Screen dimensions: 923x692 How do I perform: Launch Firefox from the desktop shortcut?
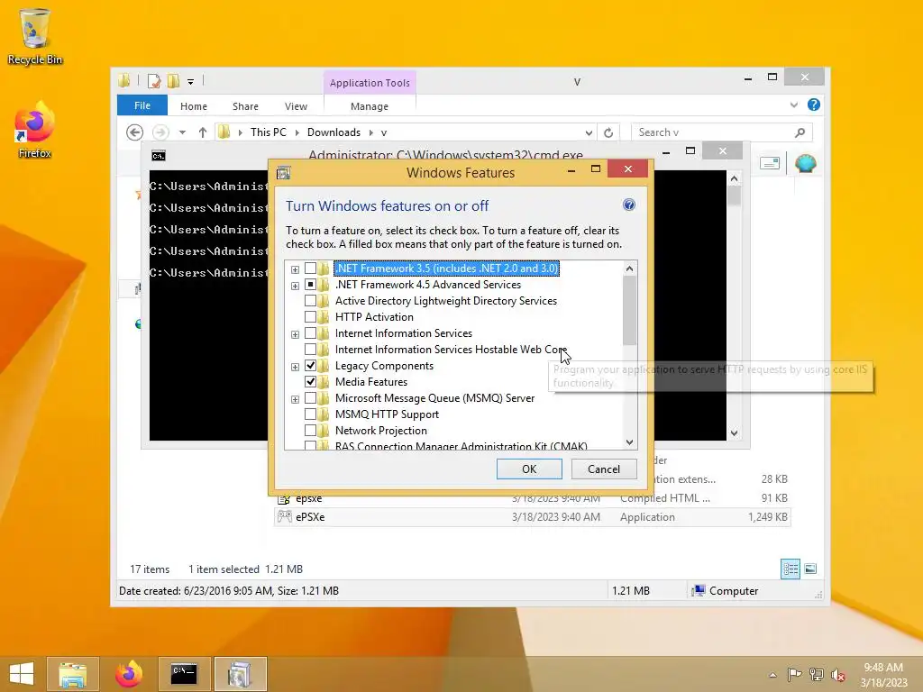pyautogui.click(x=35, y=131)
